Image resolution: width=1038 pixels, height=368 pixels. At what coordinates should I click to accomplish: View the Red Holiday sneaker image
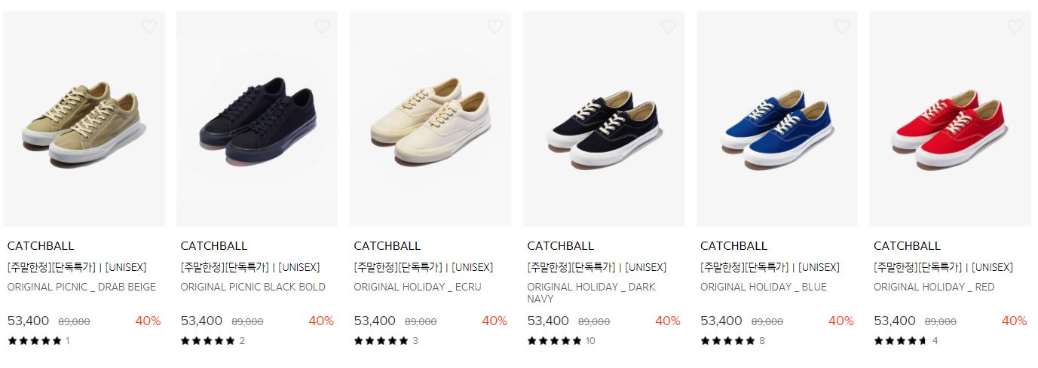tap(951, 119)
